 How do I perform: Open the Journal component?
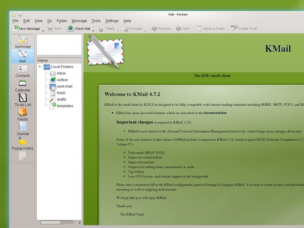pos(23,129)
